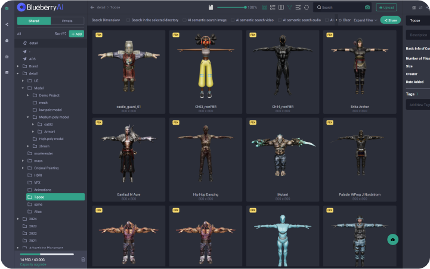
Task: Switch to list view layout icon
Action: pyautogui.click(x=273, y=8)
